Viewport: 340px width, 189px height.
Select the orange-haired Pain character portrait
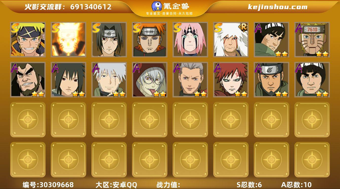tap(150, 39)
